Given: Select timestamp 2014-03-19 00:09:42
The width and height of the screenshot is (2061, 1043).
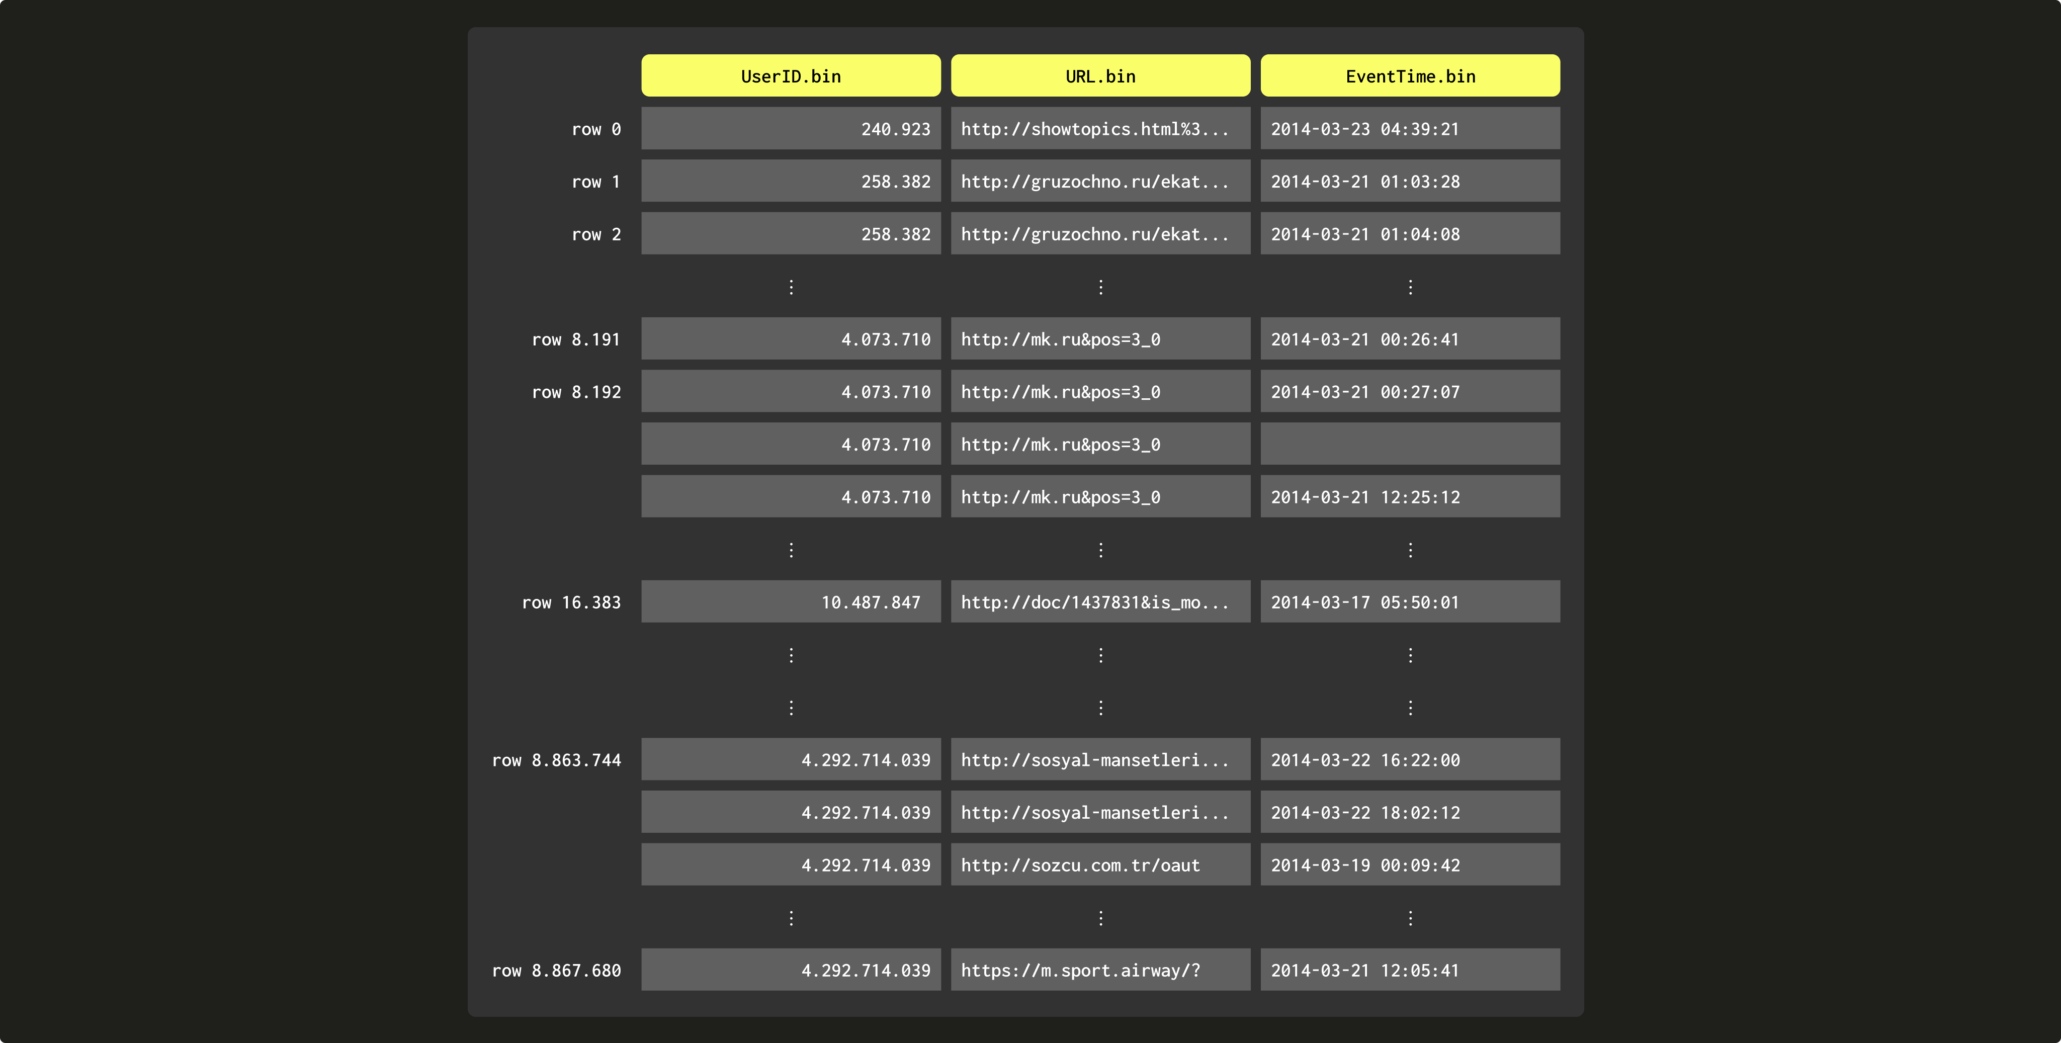Looking at the screenshot, I should tap(1410, 864).
